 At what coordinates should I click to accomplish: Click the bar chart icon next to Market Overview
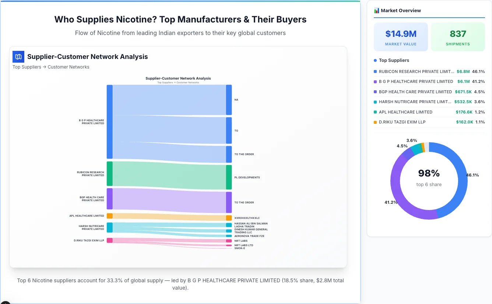click(x=376, y=10)
